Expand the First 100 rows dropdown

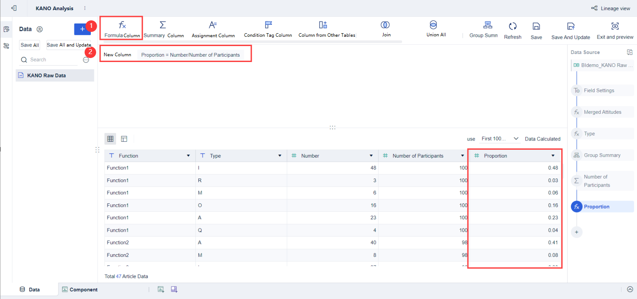click(500, 139)
